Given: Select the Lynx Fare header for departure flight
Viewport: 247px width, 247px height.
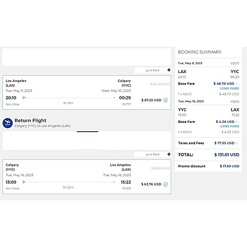Looking at the screenshot, I should [153, 70].
